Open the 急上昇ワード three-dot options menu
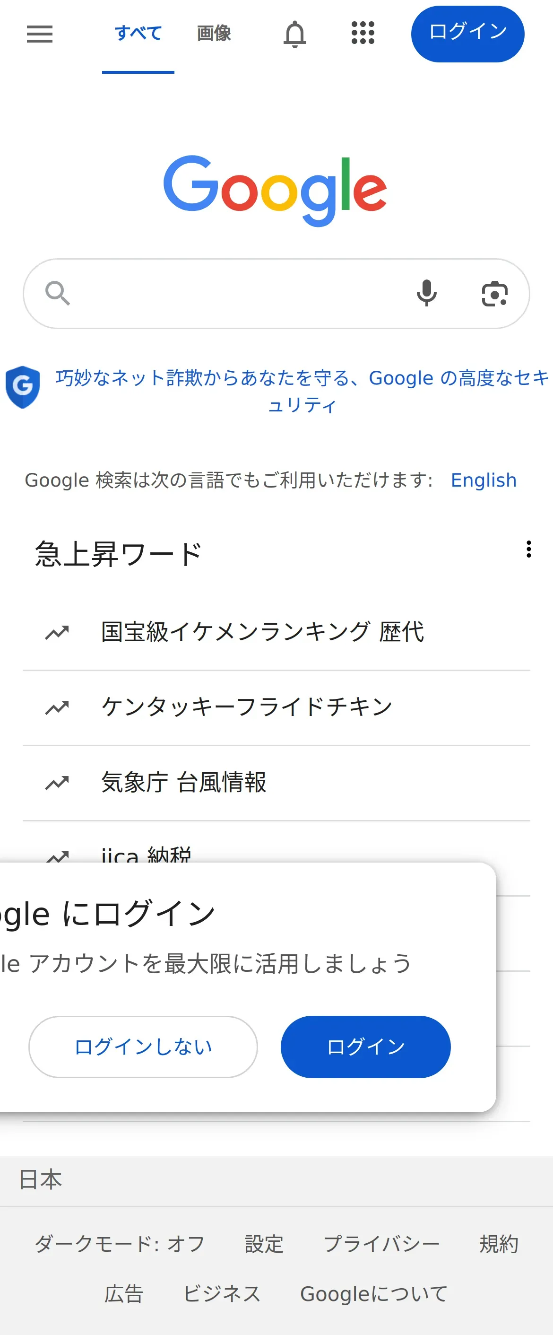 tap(528, 550)
